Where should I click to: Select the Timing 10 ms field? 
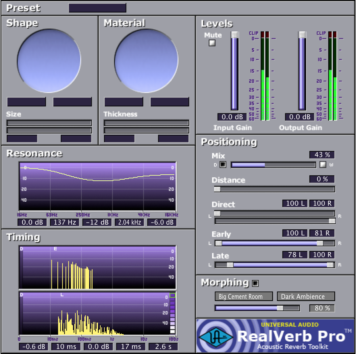point(66,347)
